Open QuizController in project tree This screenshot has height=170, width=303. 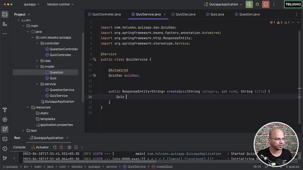click(58, 55)
